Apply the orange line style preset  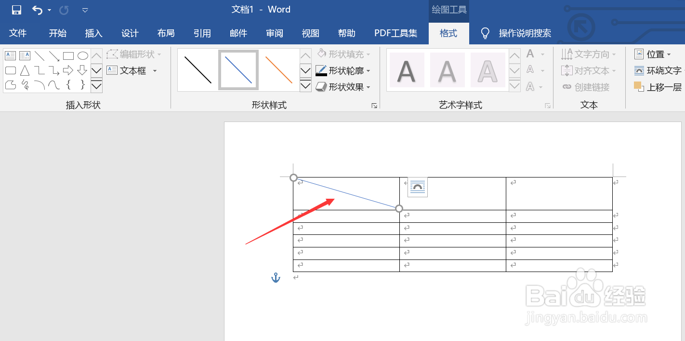(278, 69)
